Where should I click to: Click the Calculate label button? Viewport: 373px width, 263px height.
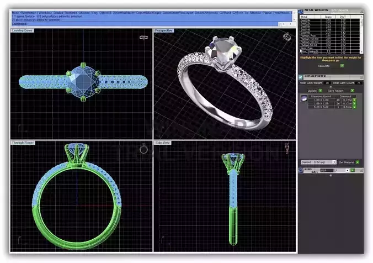coord(324,66)
